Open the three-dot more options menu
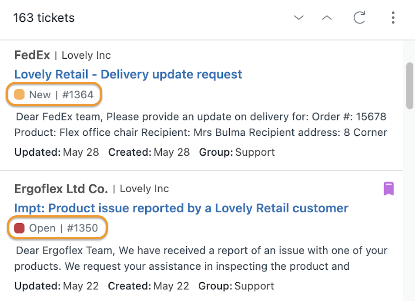The image size is (415, 301). tap(393, 17)
